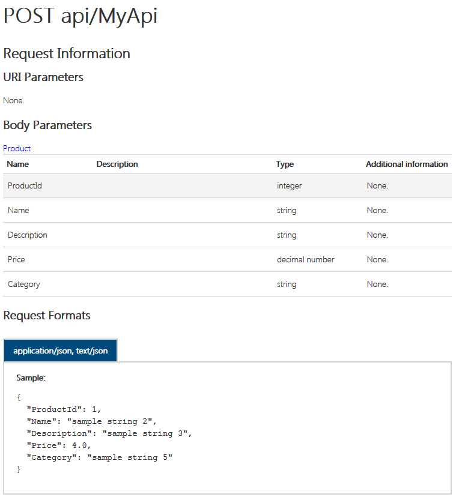This screenshot has width=456, height=500.
Task: Click the URI Parameters heading
Action: tap(43, 77)
